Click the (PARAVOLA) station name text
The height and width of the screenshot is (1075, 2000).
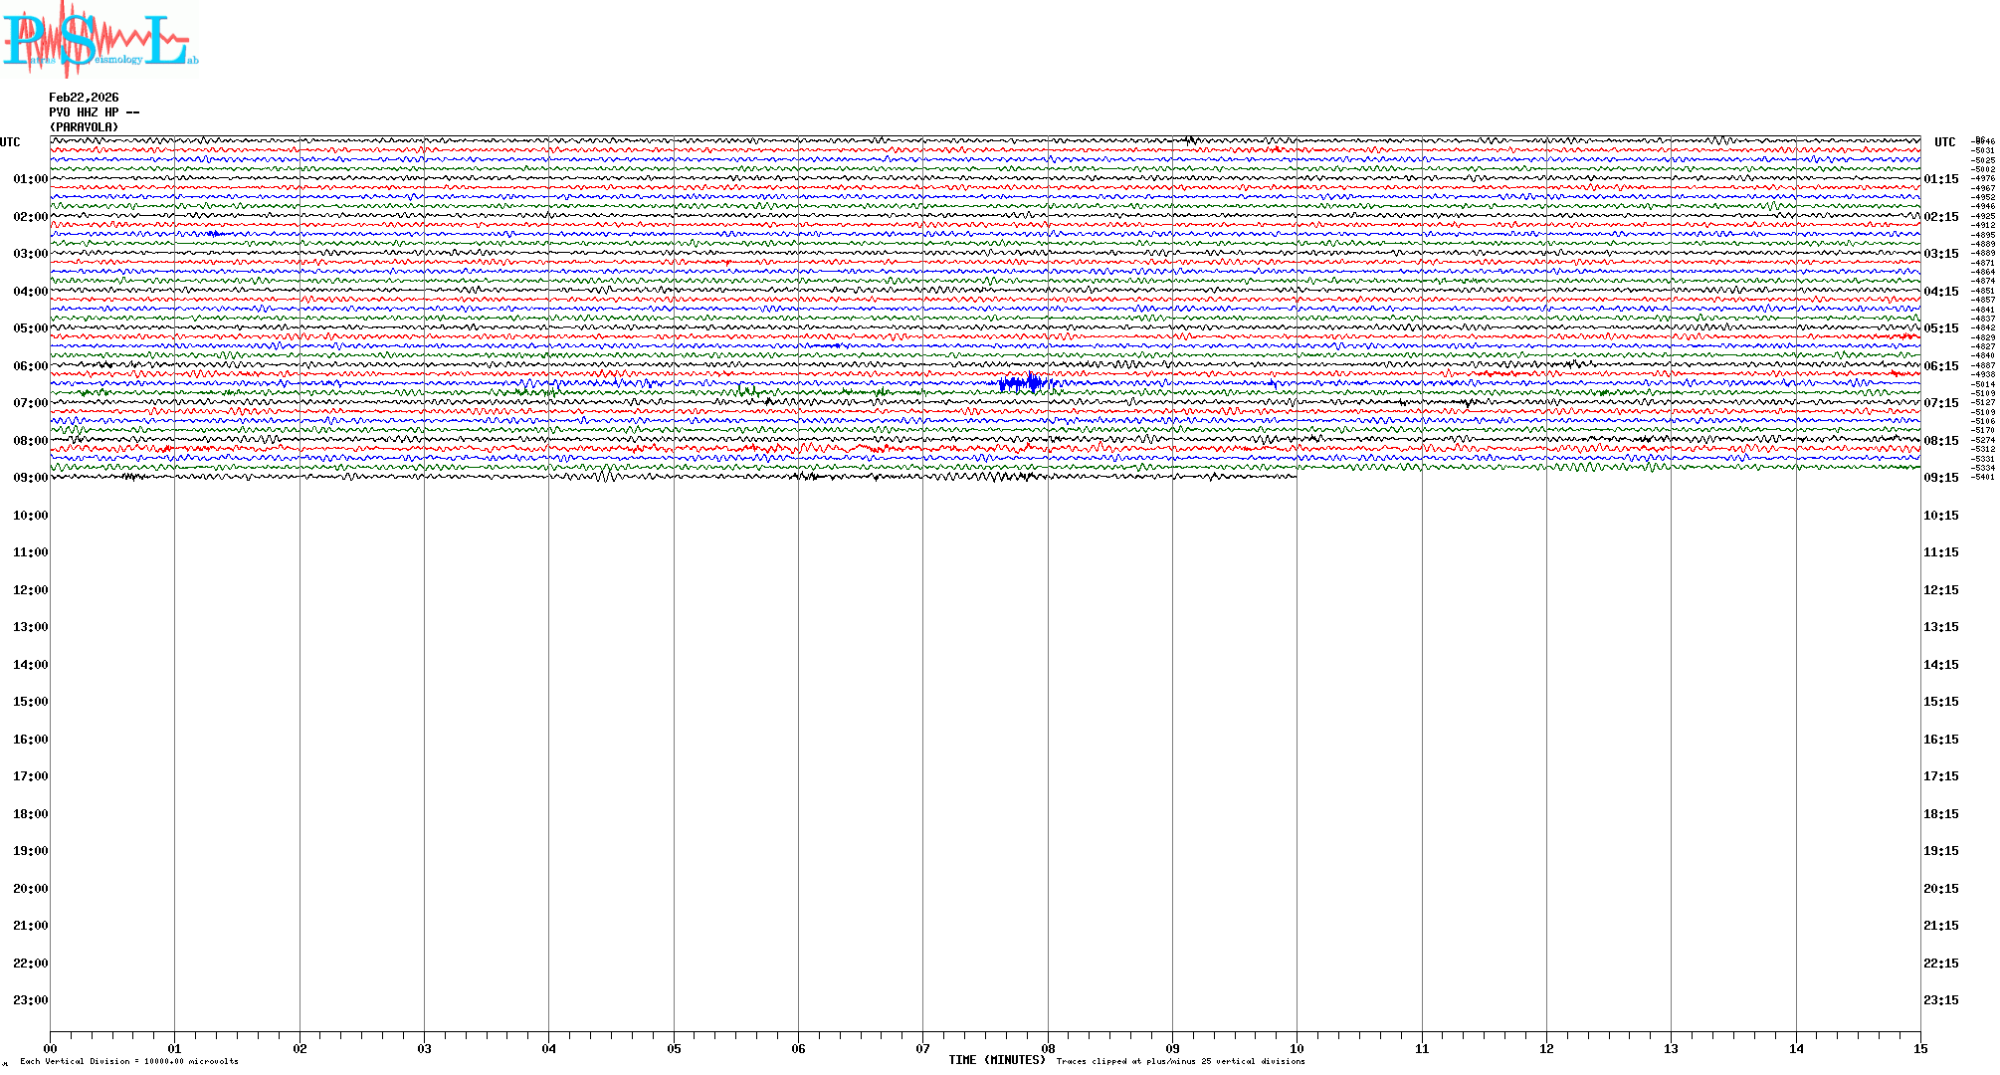tap(84, 127)
